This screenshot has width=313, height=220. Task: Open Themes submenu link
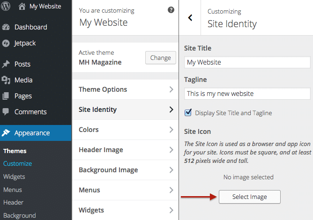point(15,151)
